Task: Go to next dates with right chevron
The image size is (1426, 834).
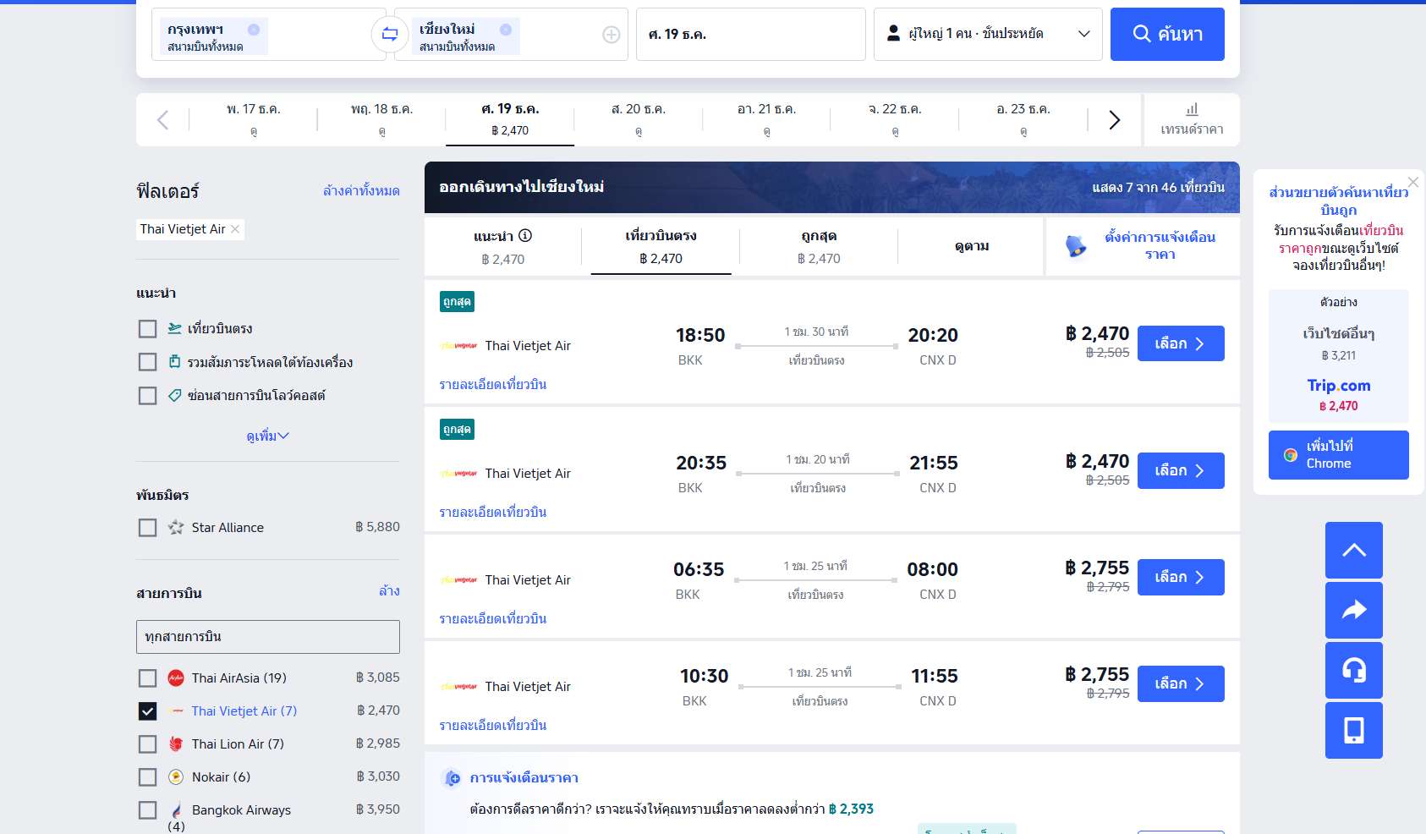Action: click(x=1114, y=120)
